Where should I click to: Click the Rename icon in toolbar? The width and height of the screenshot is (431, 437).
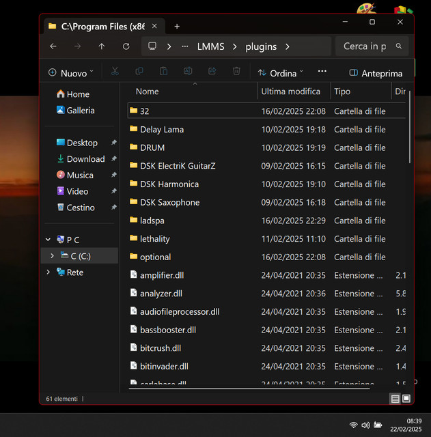pyautogui.click(x=188, y=71)
